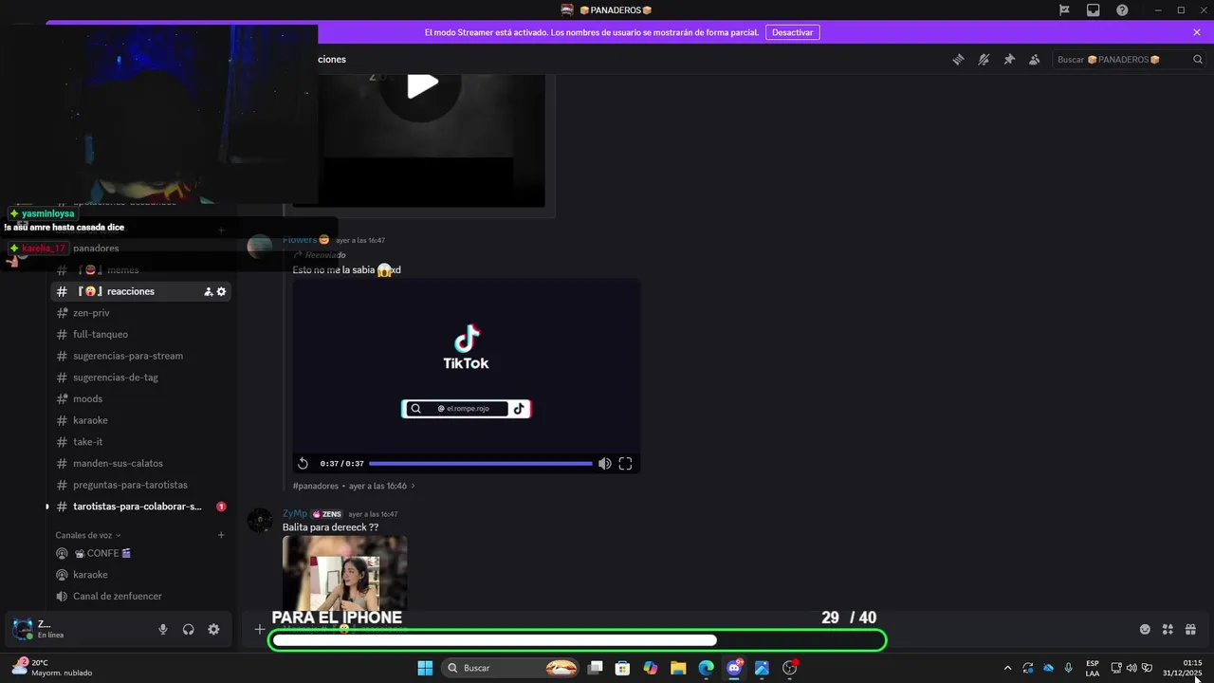This screenshot has width=1214, height=683.
Task: Go to sugerencias-para-stream channel
Action: click(x=140, y=356)
